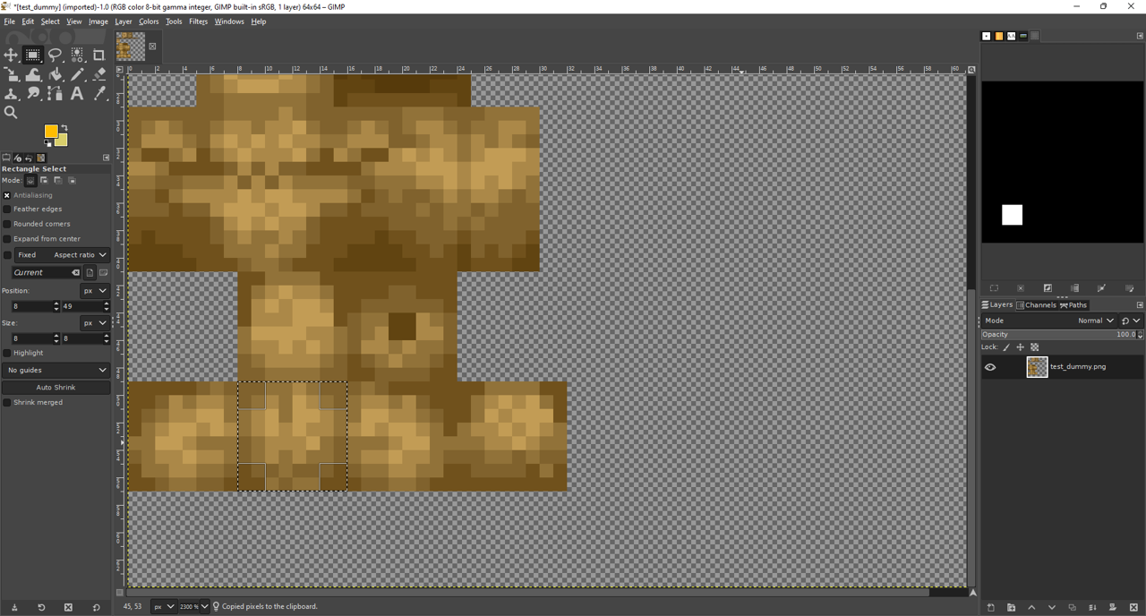Image resolution: width=1146 pixels, height=616 pixels.
Task: Select the Zoom magnifier tool
Action: click(11, 113)
